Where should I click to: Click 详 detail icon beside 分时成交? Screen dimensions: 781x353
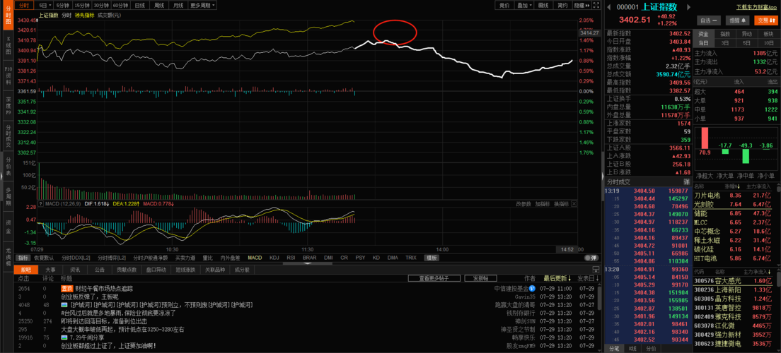[x=686, y=182]
